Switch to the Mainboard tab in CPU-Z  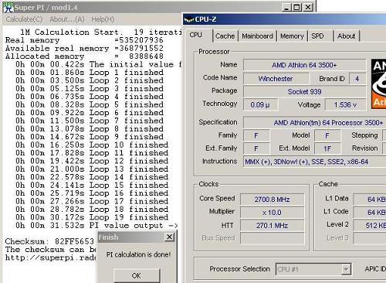(257, 36)
